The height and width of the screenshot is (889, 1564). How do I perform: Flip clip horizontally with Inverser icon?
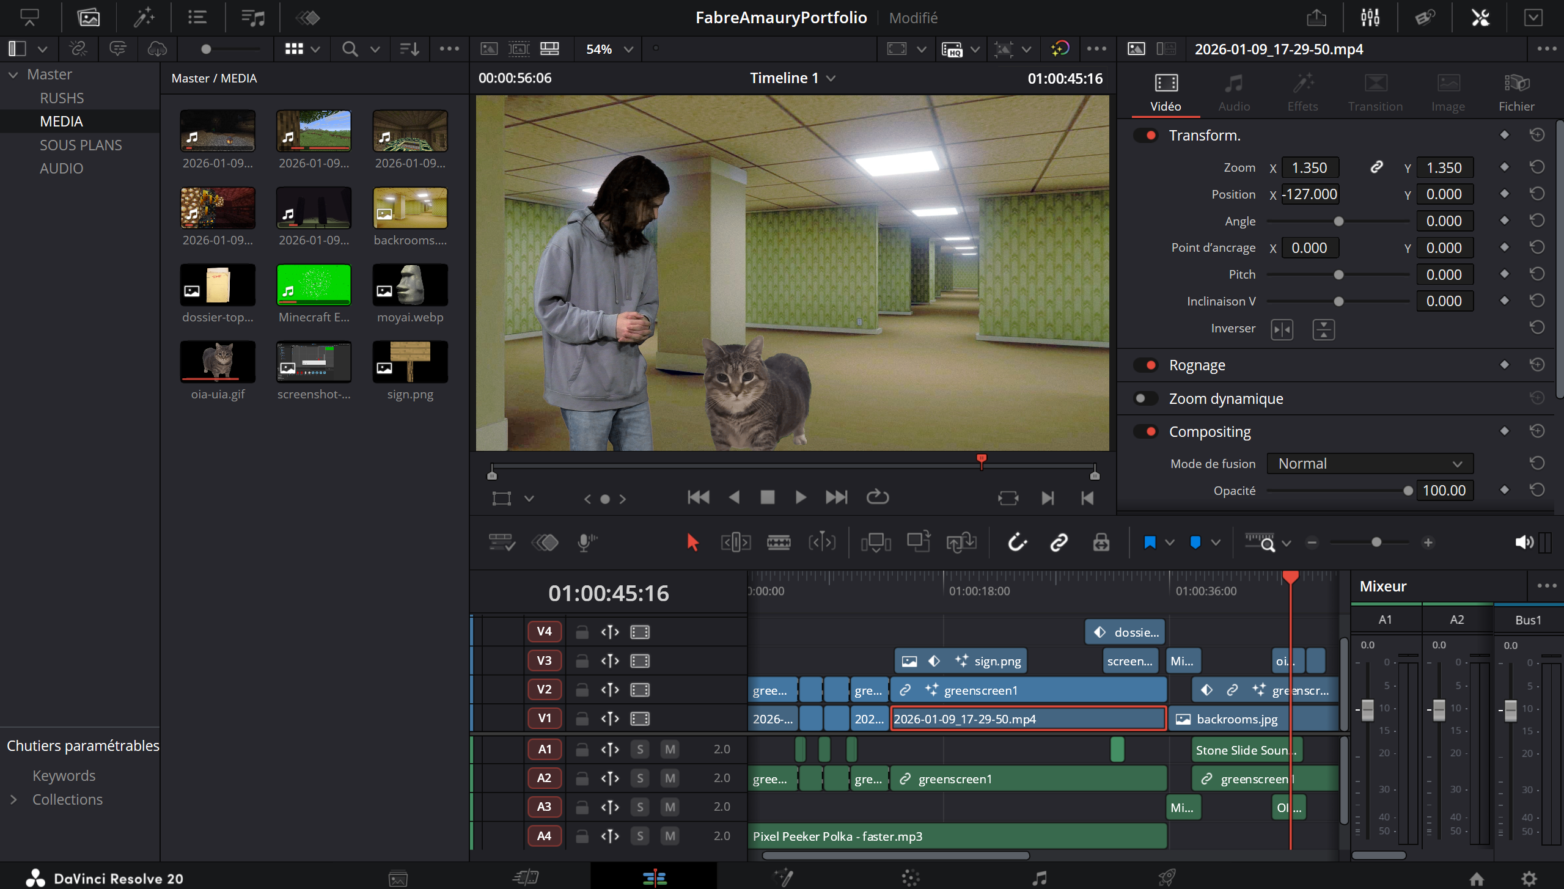tap(1282, 329)
